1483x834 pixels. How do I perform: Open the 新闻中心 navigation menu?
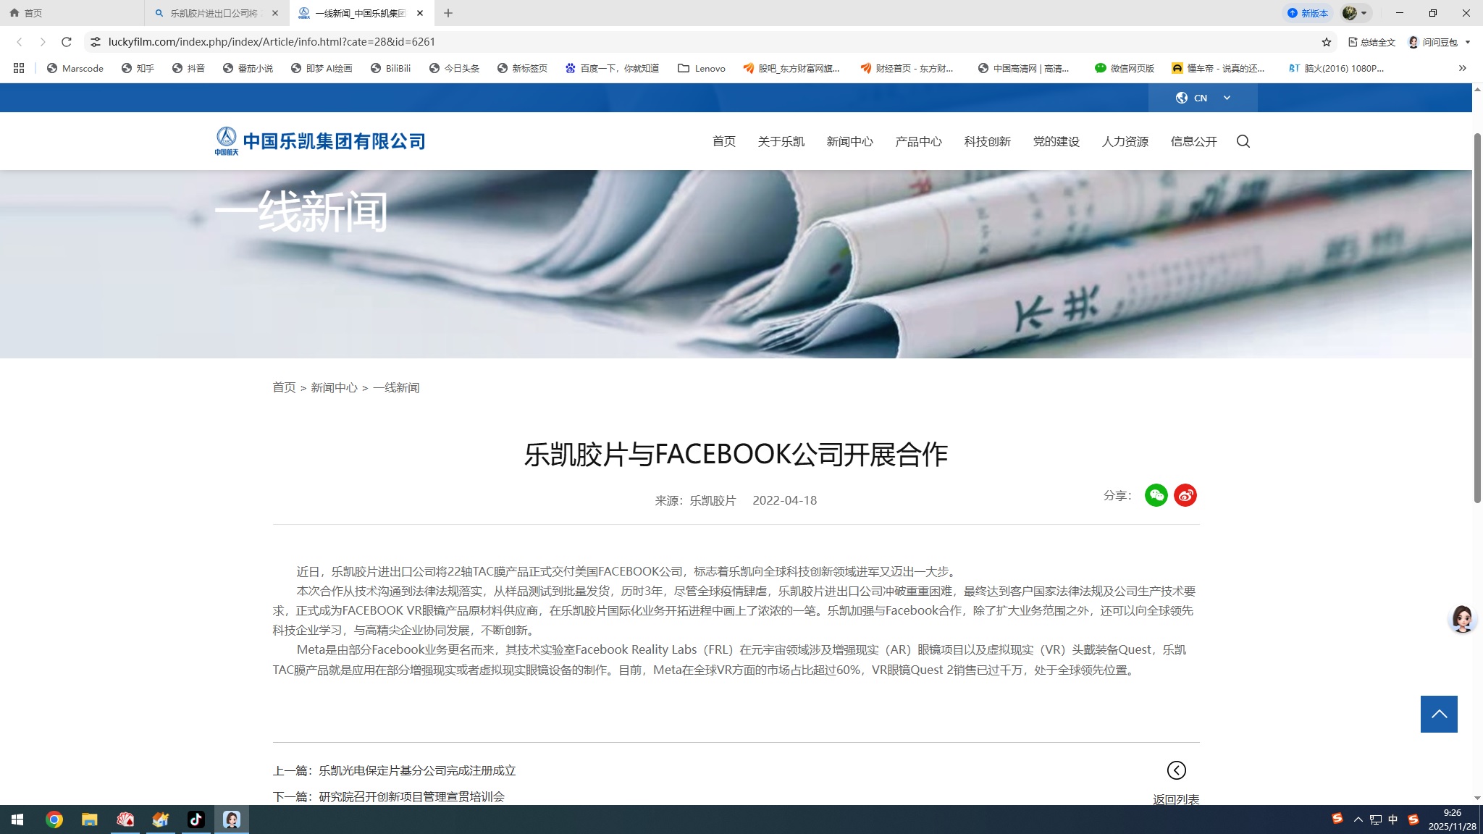(849, 141)
